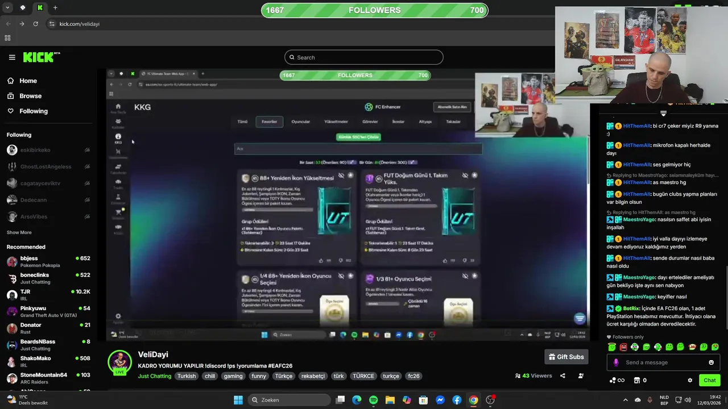Select the Turkish tag

click(x=186, y=376)
